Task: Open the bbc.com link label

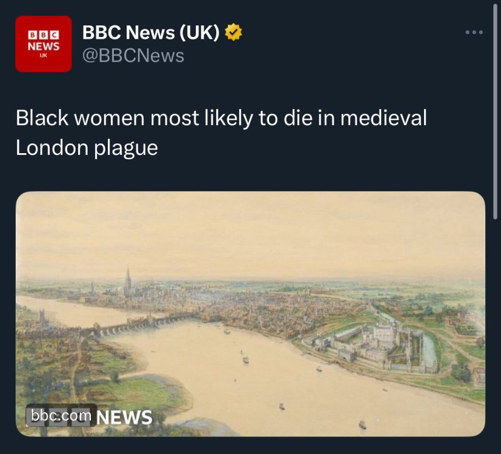Action: (x=61, y=415)
